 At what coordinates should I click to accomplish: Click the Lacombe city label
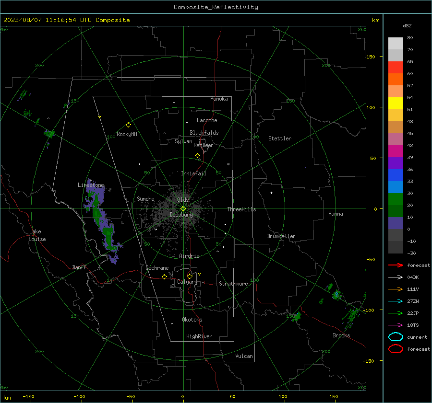click(207, 120)
